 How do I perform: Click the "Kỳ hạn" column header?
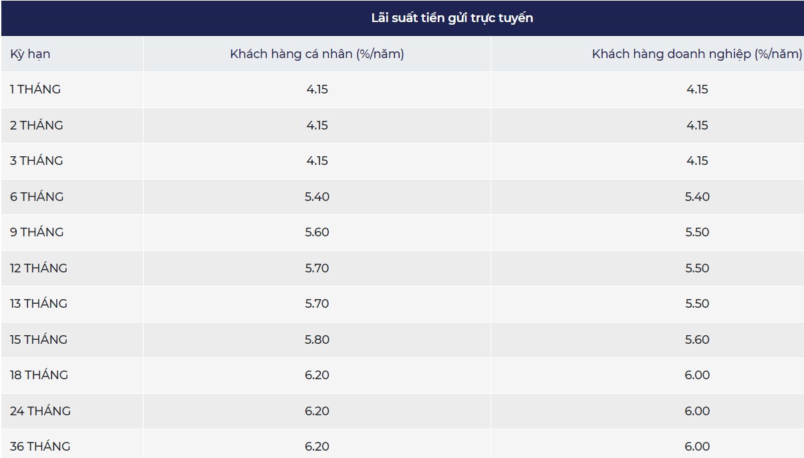[x=30, y=54]
